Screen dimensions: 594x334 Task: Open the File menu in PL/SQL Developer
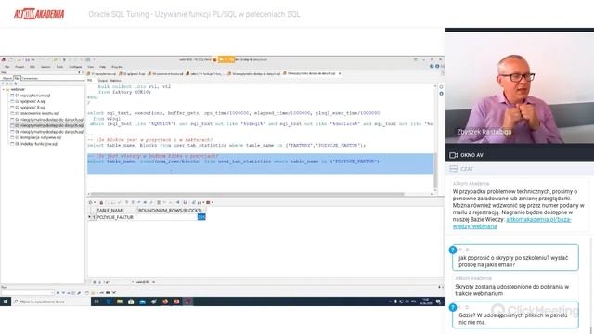7,67
